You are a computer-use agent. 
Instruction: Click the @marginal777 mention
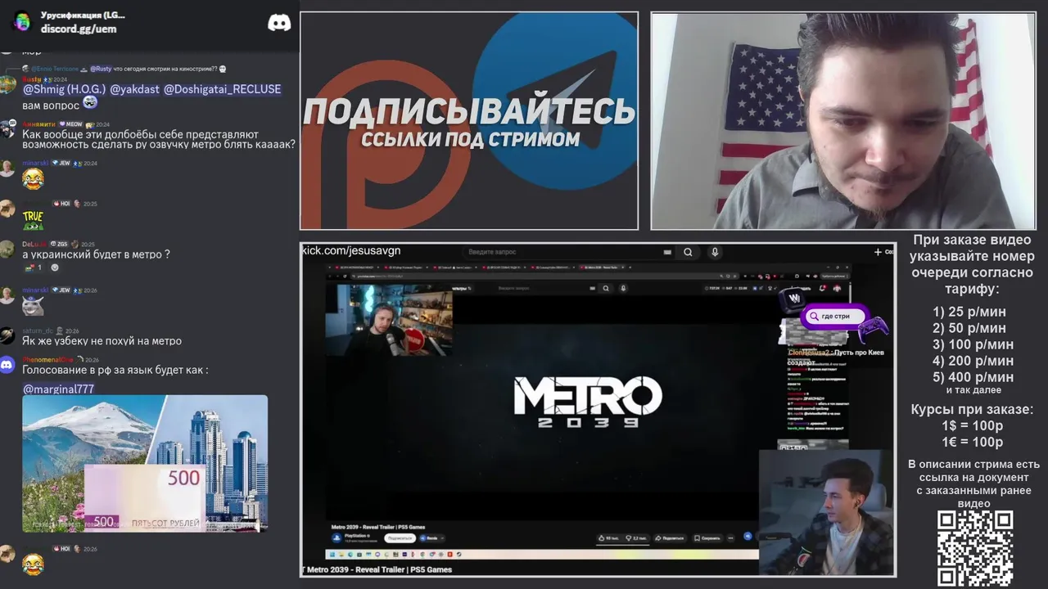pos(58,389)
